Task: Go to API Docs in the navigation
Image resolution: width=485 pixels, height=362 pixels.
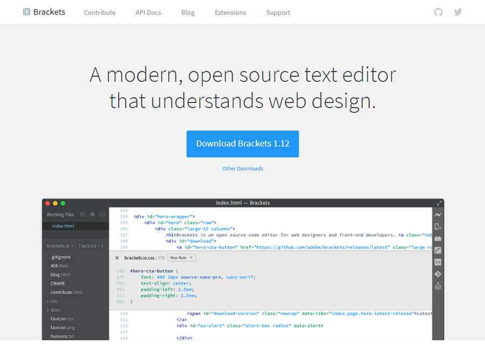Action: coord(148,12)
